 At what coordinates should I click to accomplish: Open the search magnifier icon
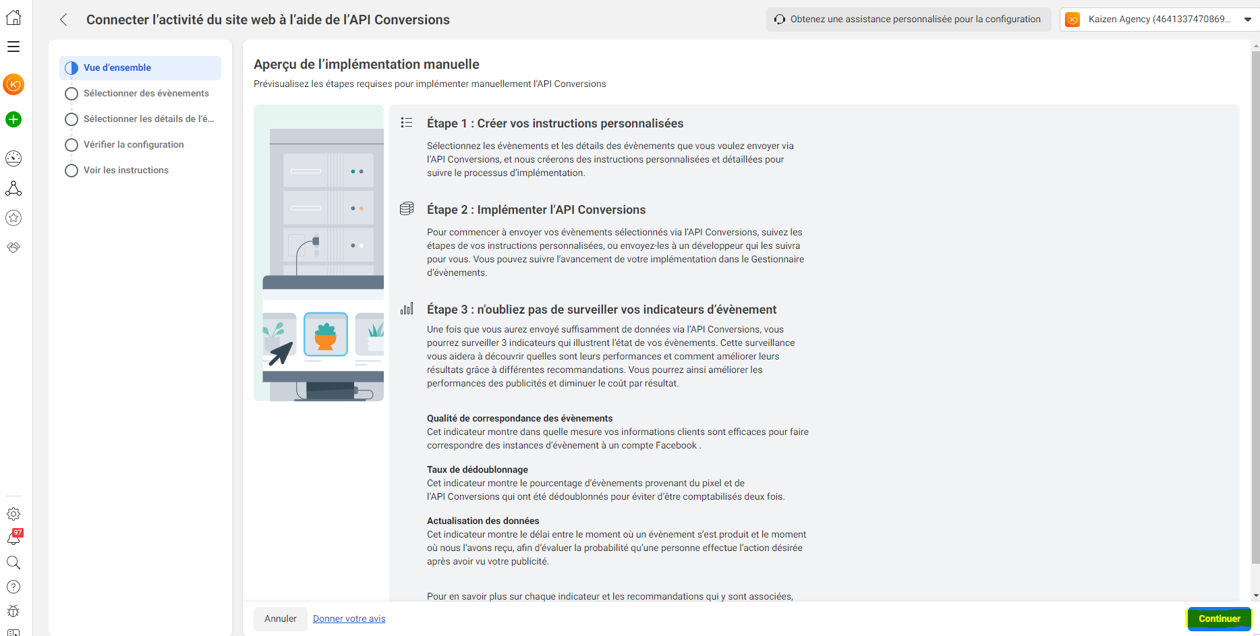tap(13, 562)
